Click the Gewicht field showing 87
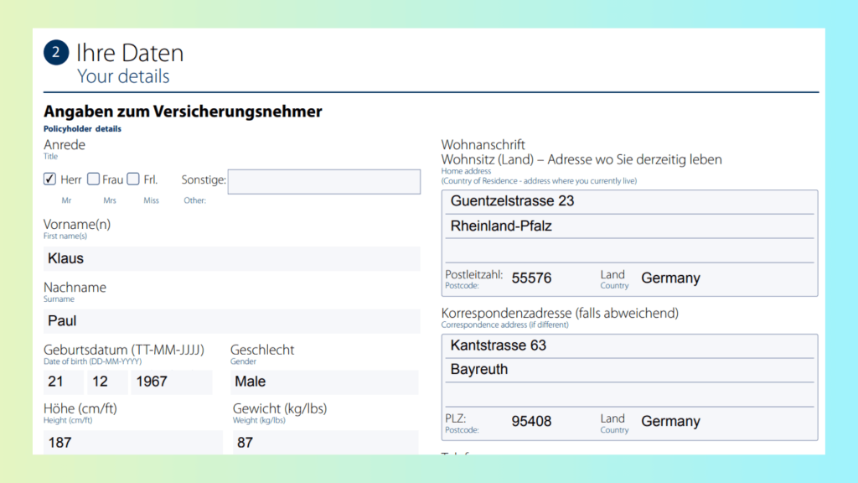 [x=324, y=442]
